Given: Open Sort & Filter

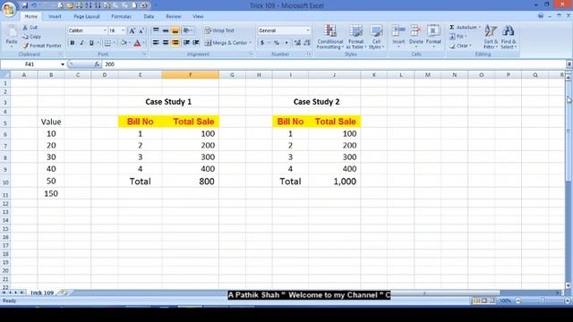Looking at the screenshot, I should 491,37.
